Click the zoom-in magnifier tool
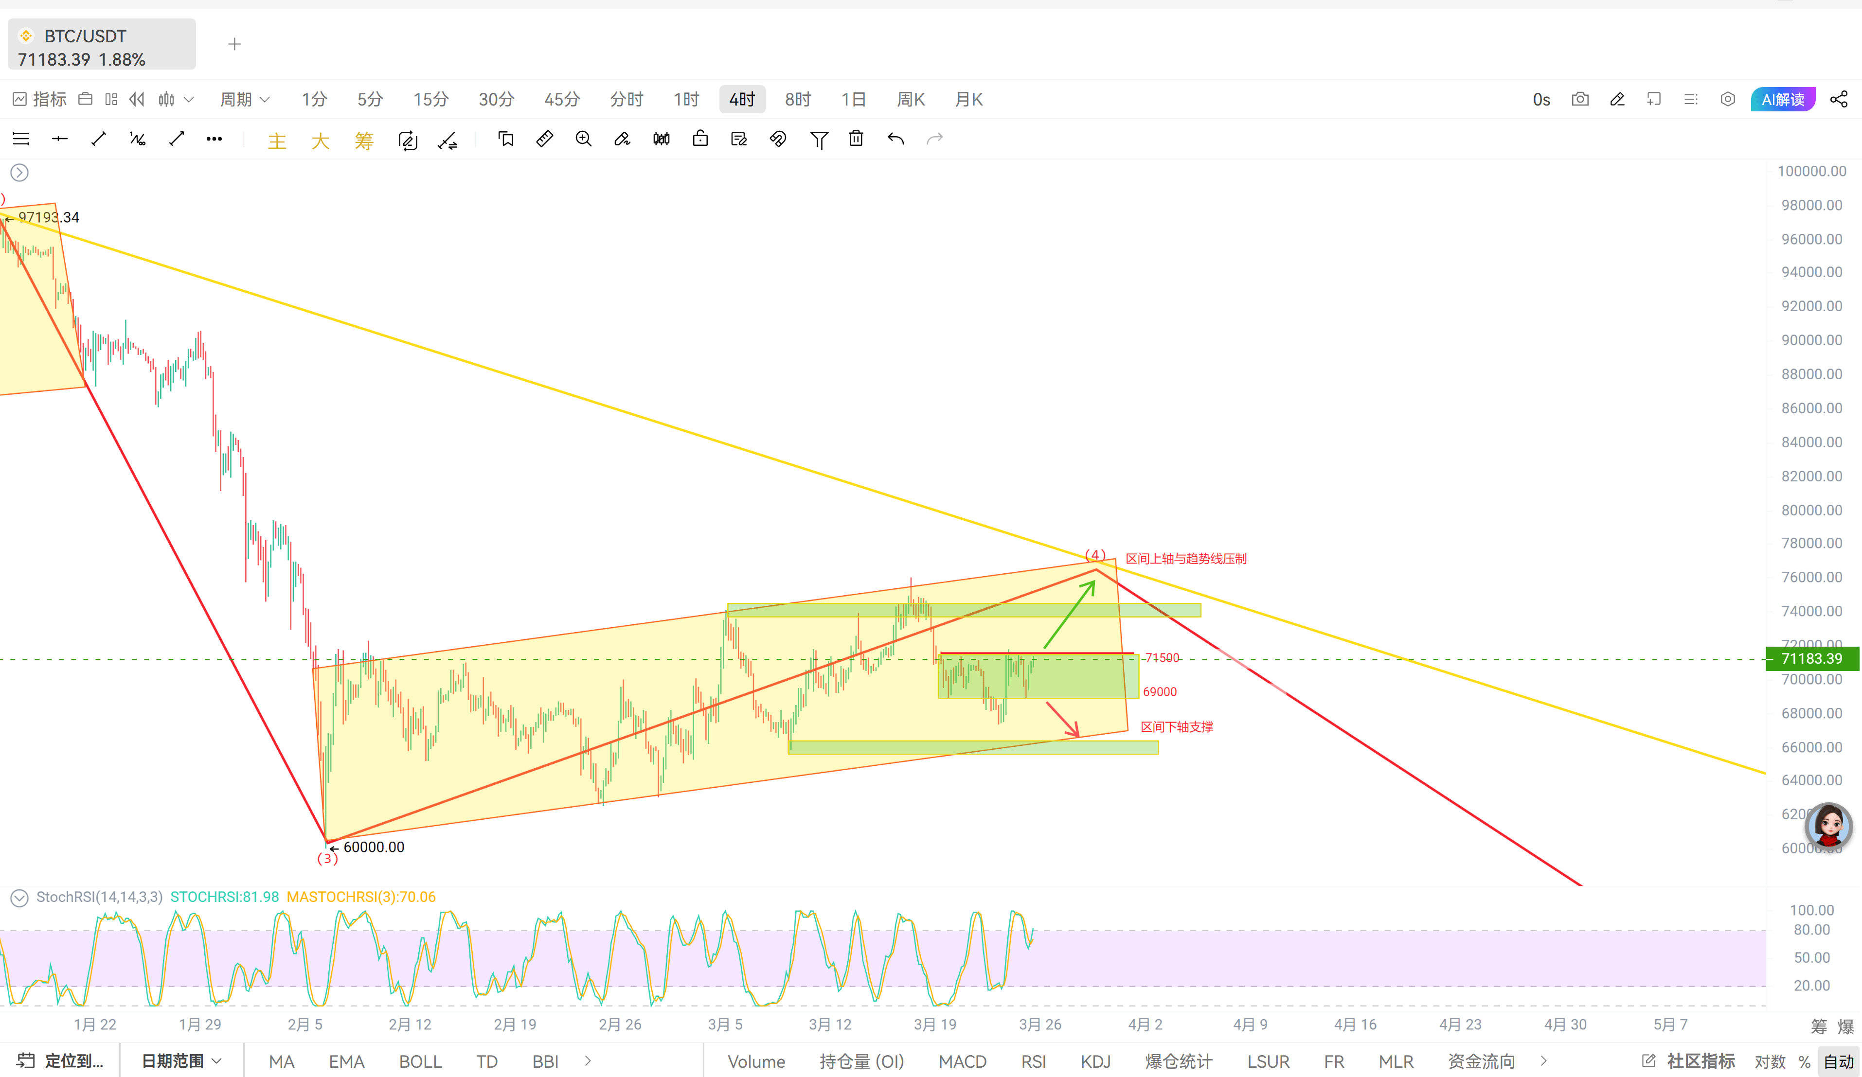 (584, 139)
